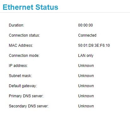Click the Connection mode label
This screenshot has width=130, height=121.
point(24,56)
